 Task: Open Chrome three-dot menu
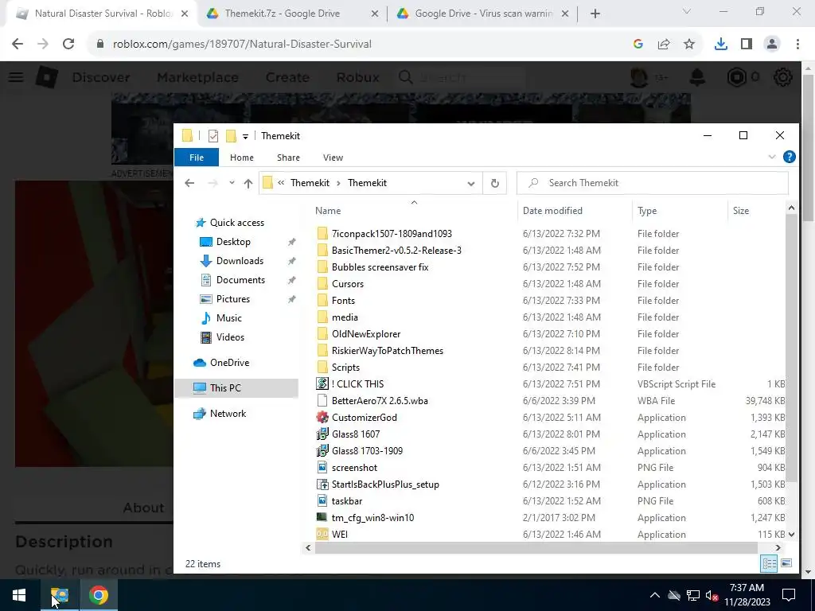point(797,45)
